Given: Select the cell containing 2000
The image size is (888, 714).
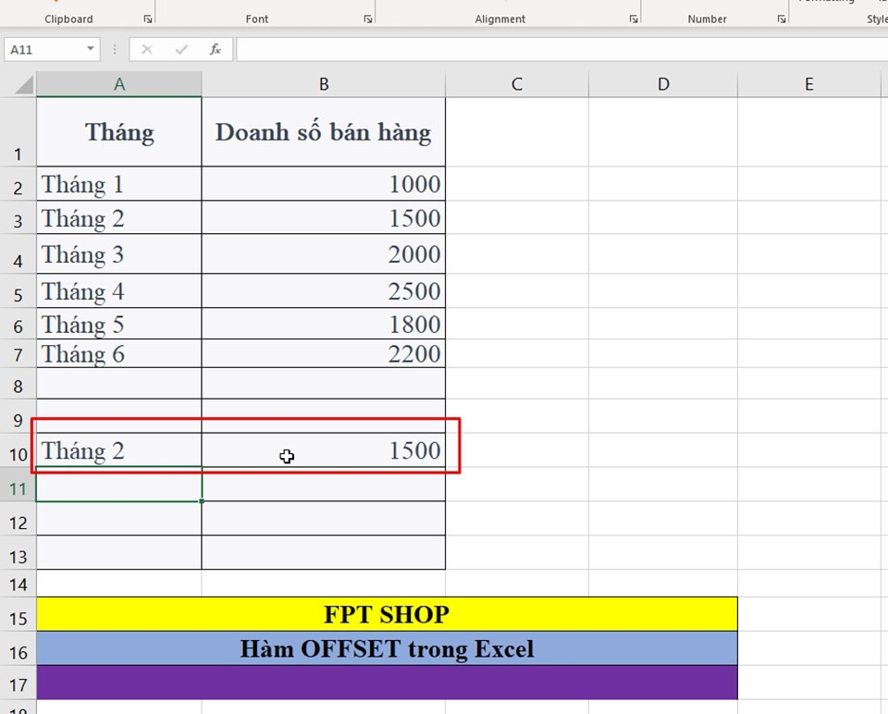Looking at the screenshot, I should [x=324, y=254].
